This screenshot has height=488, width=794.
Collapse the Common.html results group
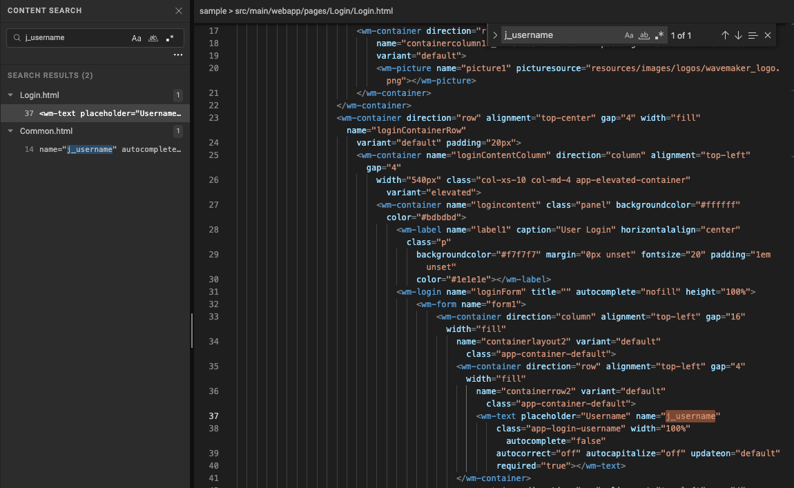pyautogui.click(x=10, y=131)
